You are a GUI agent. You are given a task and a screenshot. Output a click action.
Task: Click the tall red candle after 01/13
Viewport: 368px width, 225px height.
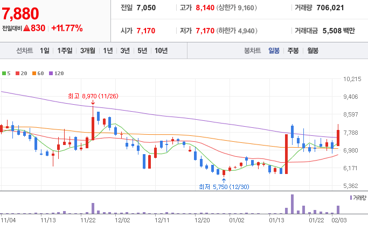click(286, 154)
